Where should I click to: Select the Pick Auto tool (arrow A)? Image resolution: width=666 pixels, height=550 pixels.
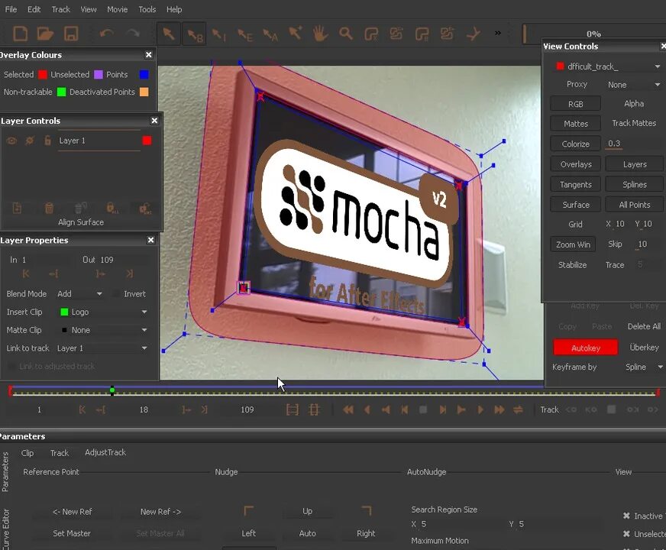270,35
